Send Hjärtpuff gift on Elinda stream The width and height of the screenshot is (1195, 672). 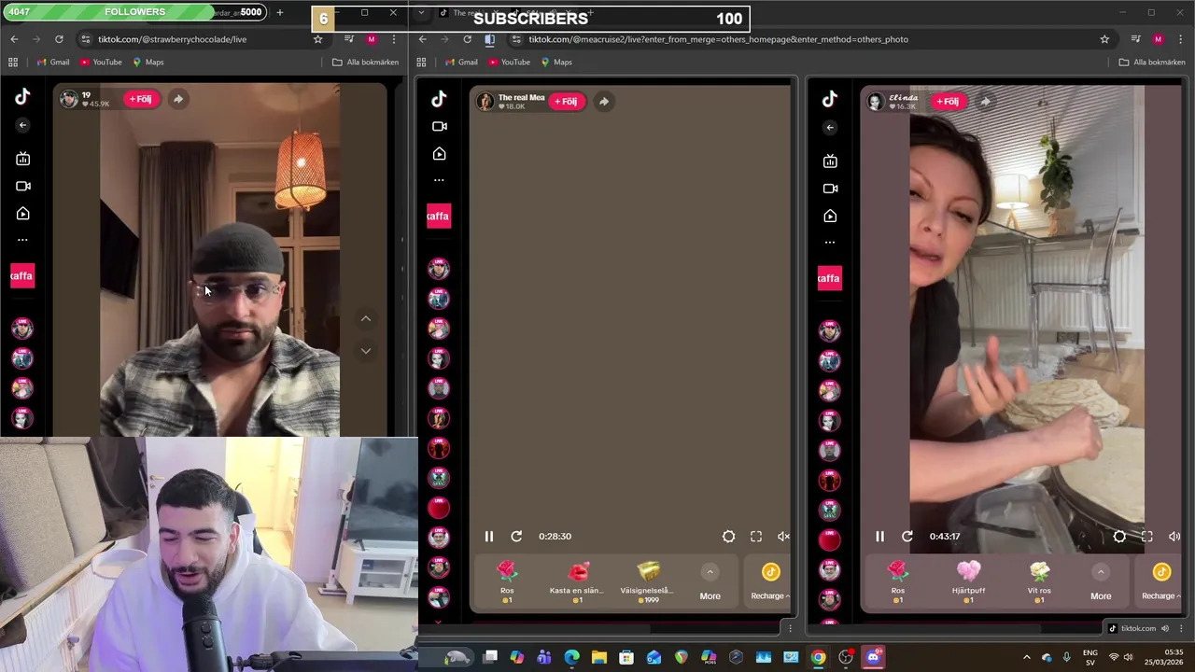pos(968,581)
